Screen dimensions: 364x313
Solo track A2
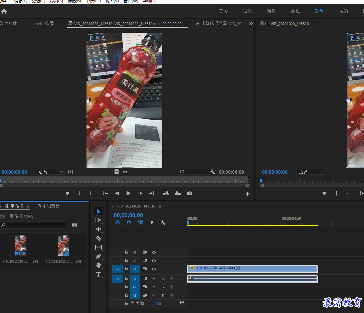point(163,287)
